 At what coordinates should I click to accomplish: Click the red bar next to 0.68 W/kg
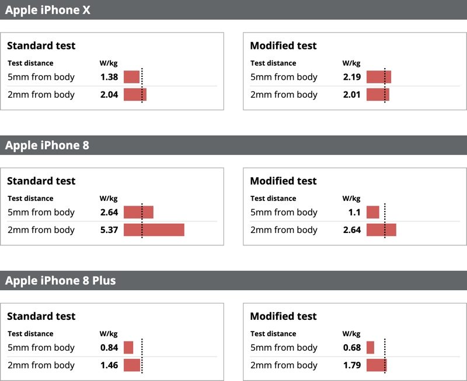pos(370,347)
